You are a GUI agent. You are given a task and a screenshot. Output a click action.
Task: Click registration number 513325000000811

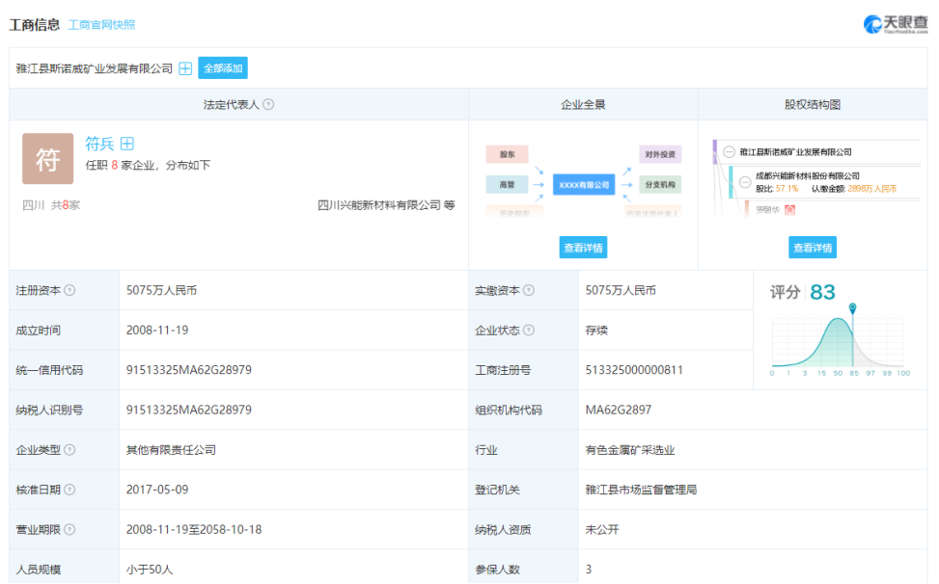pos(634,370)
